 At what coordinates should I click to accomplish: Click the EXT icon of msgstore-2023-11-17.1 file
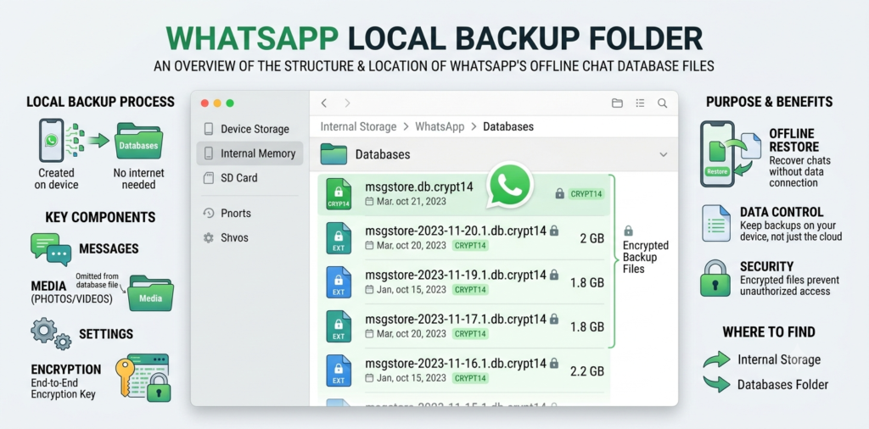click(339, 326)
